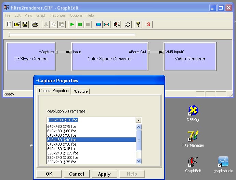Refresh the graph using the arrows icon
The width and height of the screenshot is (236, 180).
tap(128, 24)
